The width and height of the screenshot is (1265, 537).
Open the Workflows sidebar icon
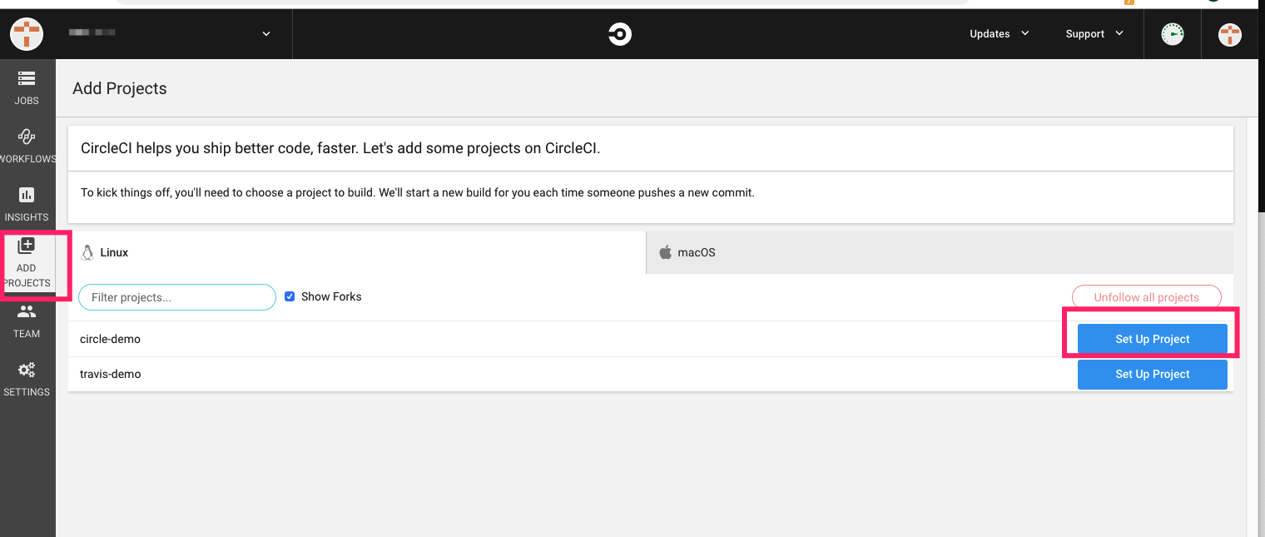pos(27,137)
